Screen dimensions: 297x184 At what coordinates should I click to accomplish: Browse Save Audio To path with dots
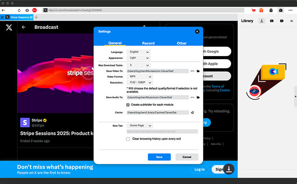192,97
